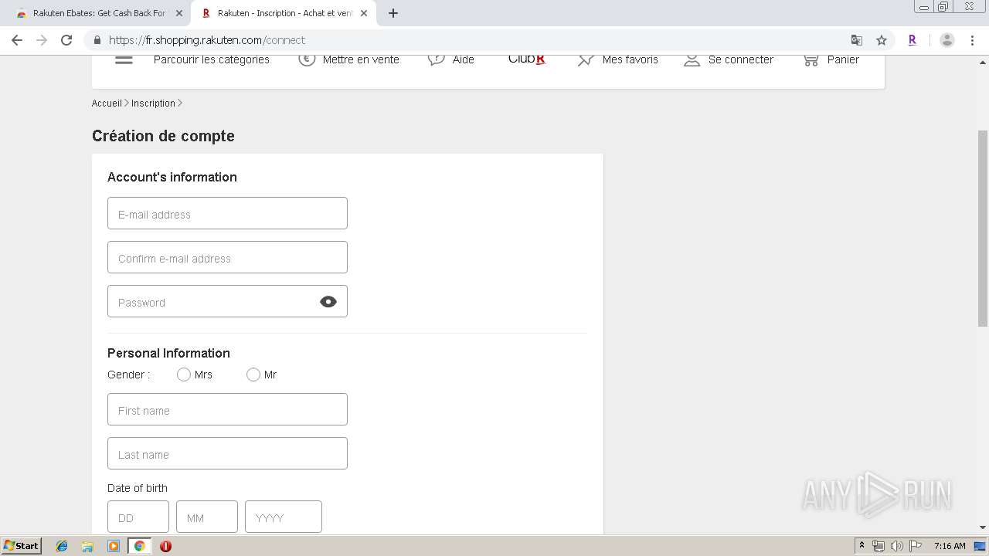
Task: Open the media player taskbar icon
Action: tap(114, 546)
